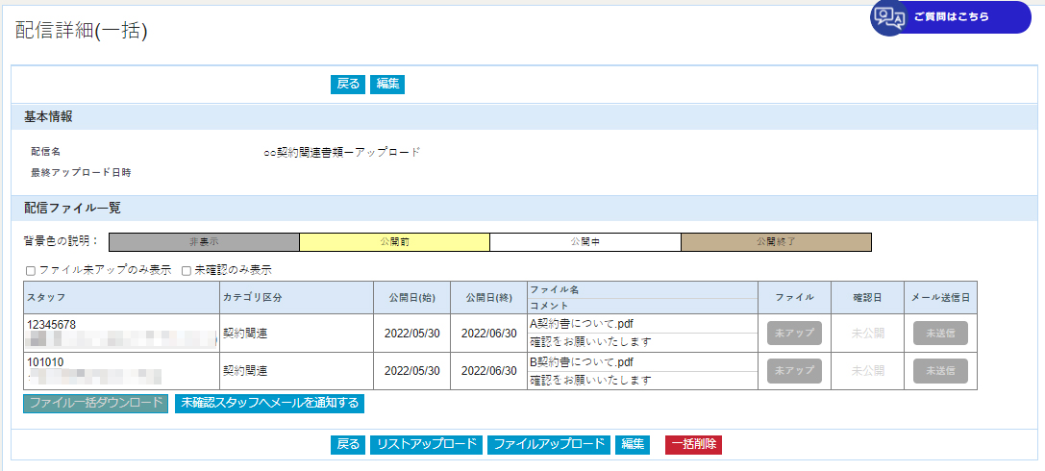The height and width of the screenshot is (471, 1045).
Task: Click the bottom 編集 button
Action: pos(633,444)
